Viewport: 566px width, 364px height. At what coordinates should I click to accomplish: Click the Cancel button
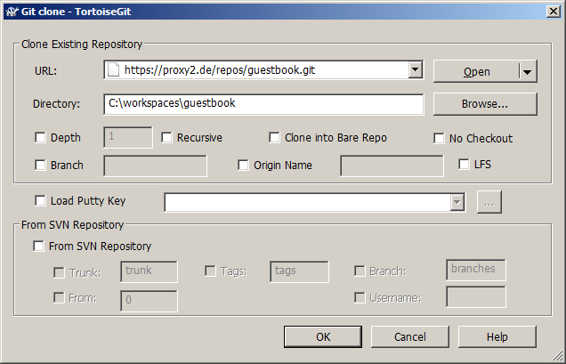pyautogui.click(x=410, y=336)
